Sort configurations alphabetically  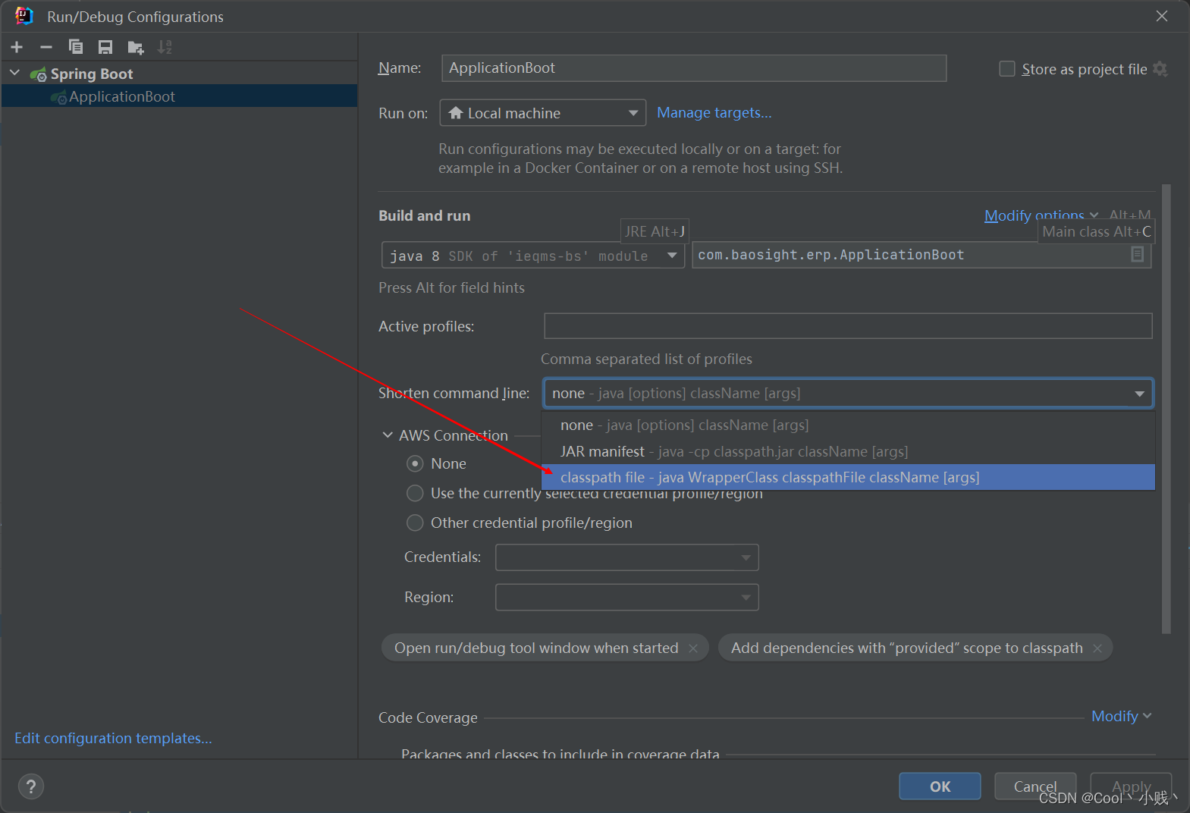pyautogui.click(x=165, y=47)
